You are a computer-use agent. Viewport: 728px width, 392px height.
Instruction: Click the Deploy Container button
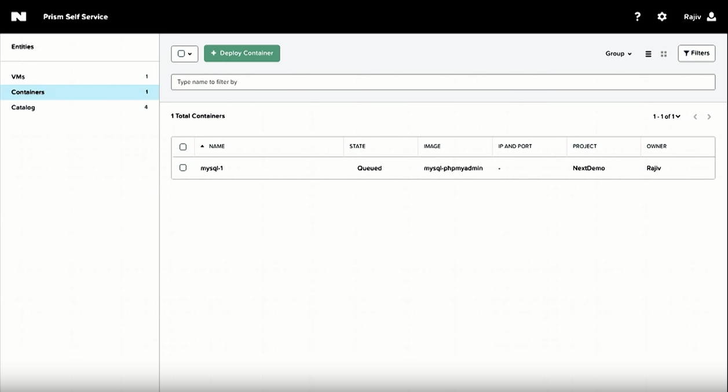pyautogui.click(x=242, y=53)
